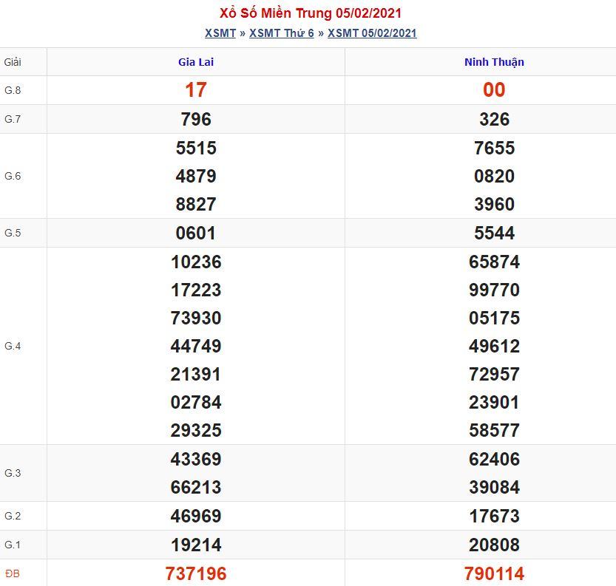
Task: Select Ninh Thuận number 72957
Action: (x=494, y=375)
